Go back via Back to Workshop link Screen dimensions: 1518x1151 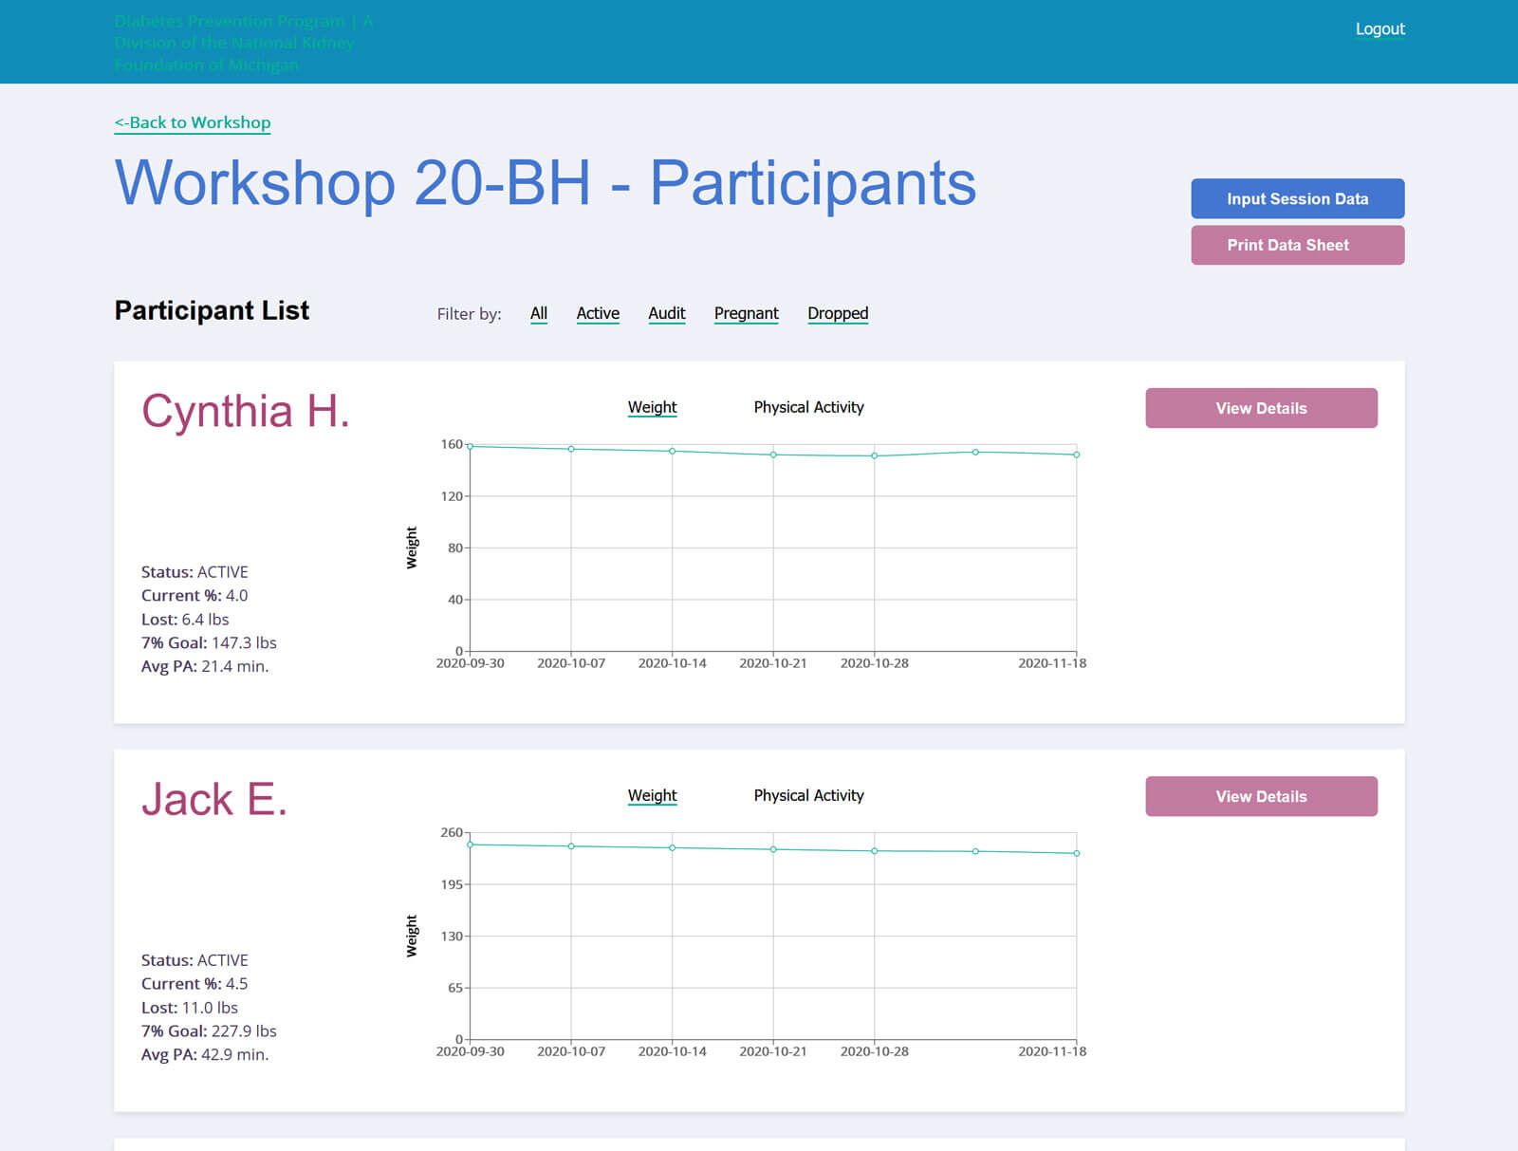coord(193,122)
